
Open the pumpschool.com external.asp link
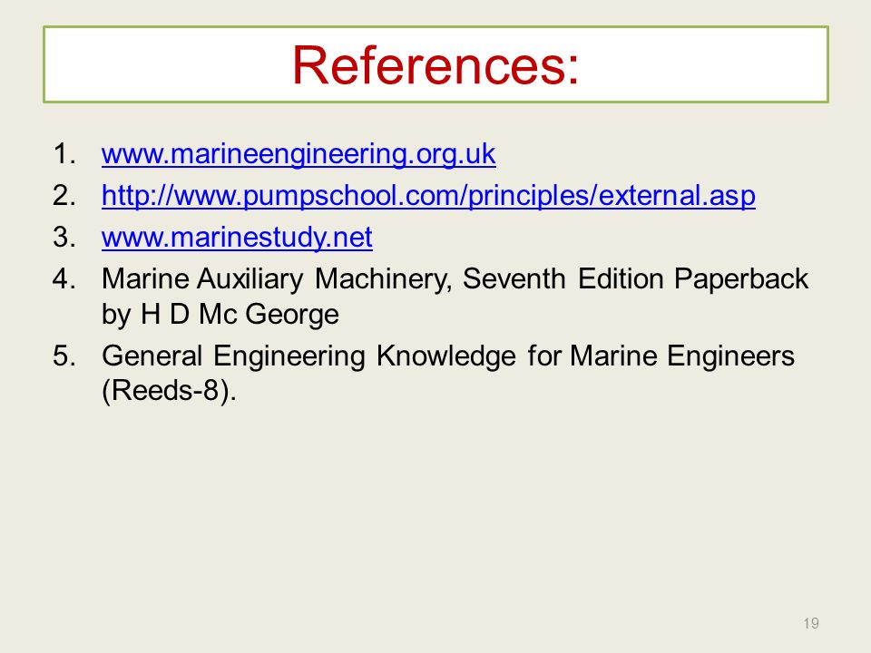[x=428, y=196]
